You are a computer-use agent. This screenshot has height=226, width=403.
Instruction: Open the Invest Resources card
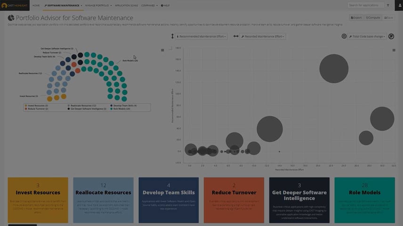(38, 200)
